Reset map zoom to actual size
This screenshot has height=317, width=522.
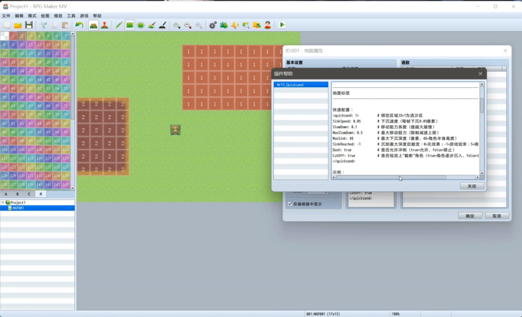point(199,25)
